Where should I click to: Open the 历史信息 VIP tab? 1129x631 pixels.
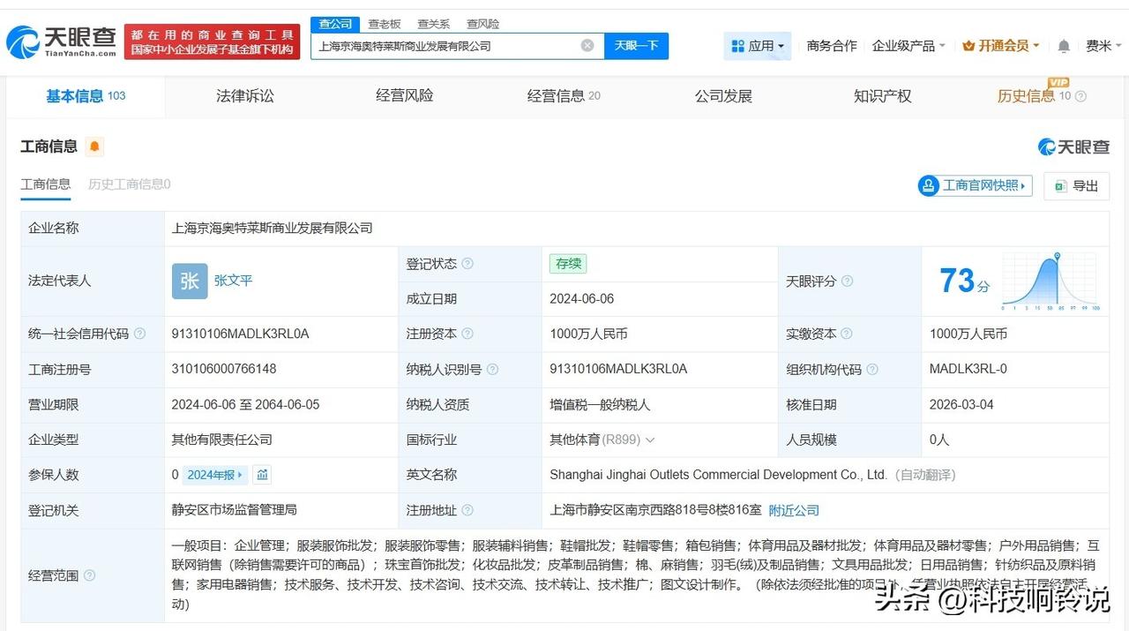[x=1034, y=94]
